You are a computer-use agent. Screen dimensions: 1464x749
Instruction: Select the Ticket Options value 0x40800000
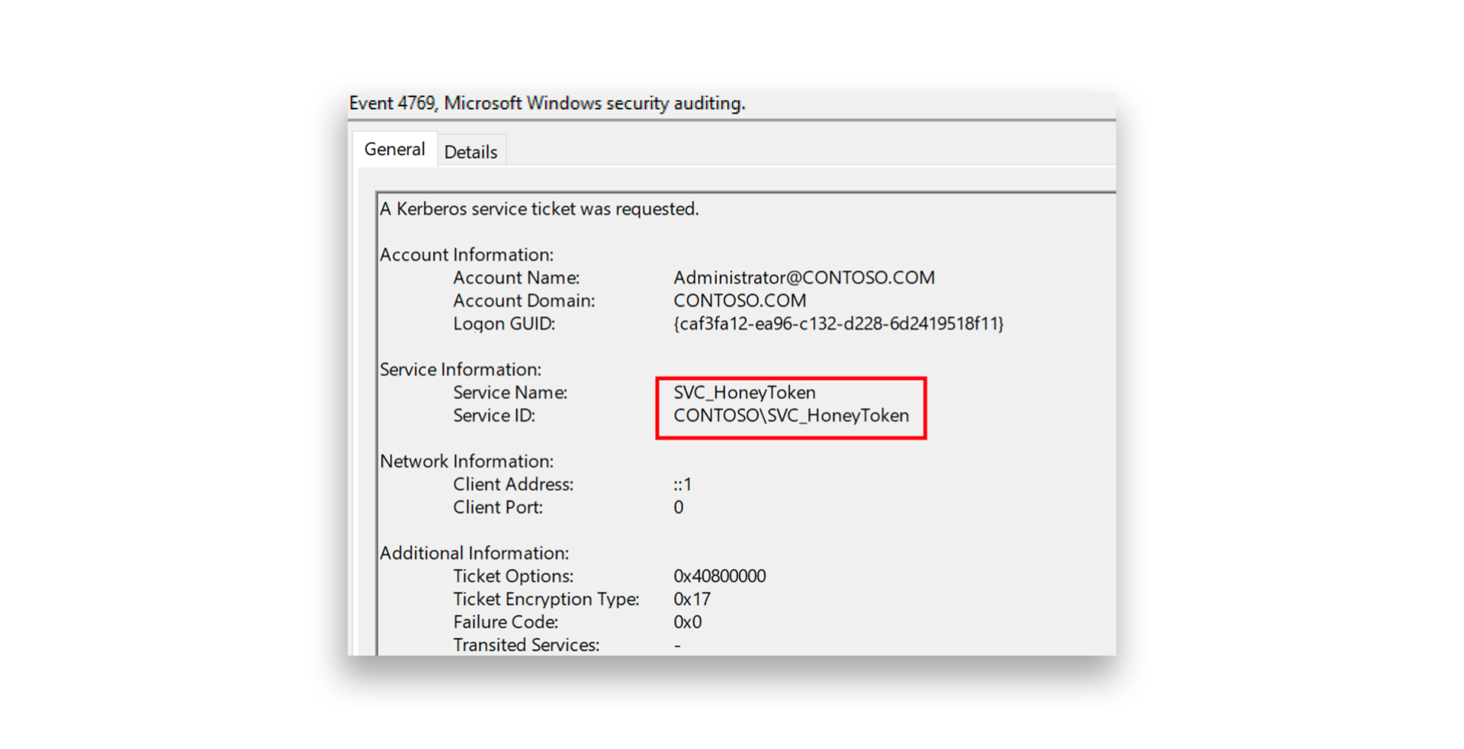point(720,576)
